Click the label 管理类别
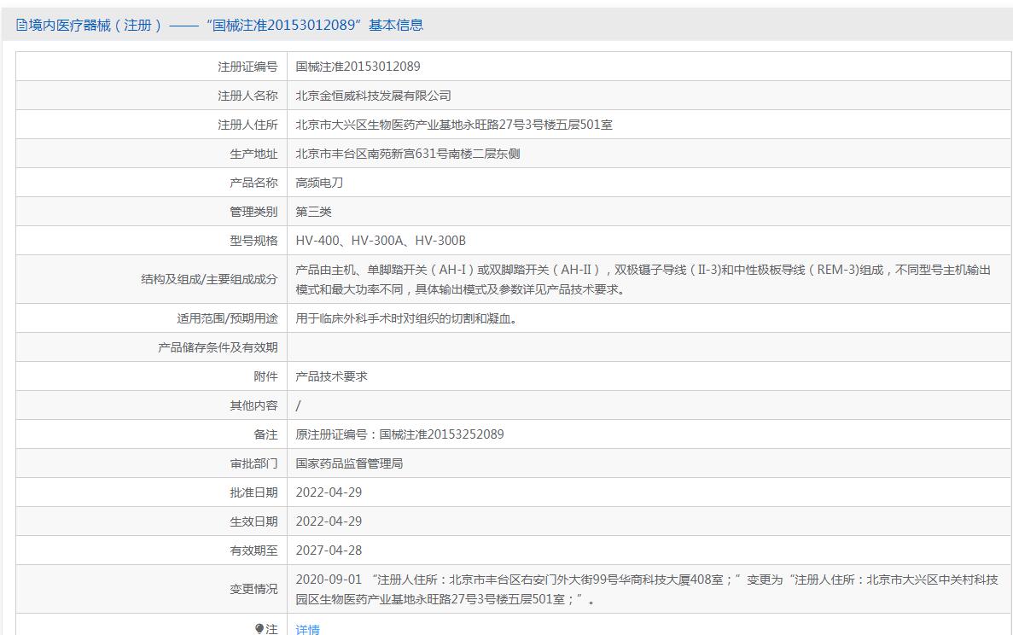The image size is (1013, 635). pos(253,212)
